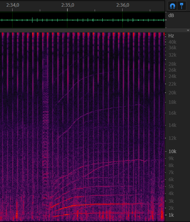Viewport: 190px width, 222px height.
Task: Click the 28k mark on the frequency scale
Action: click(x=172, y=64)
